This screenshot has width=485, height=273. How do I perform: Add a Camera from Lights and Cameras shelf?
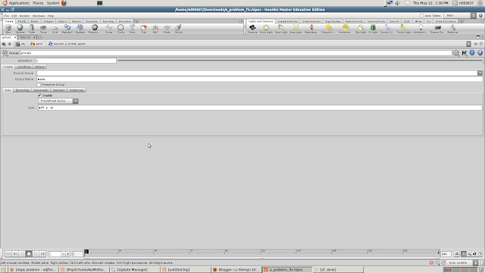tap(252, 29)
